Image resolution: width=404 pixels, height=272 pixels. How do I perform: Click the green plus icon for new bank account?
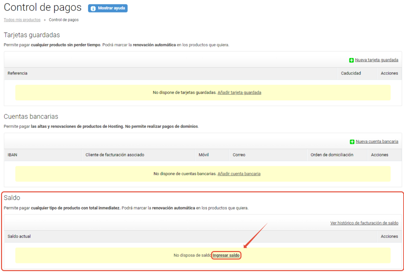(352, 142)
